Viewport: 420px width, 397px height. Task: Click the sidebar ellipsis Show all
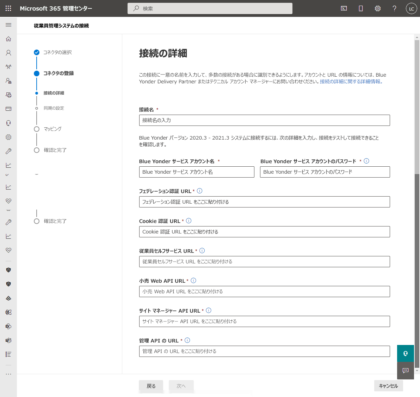8,374
